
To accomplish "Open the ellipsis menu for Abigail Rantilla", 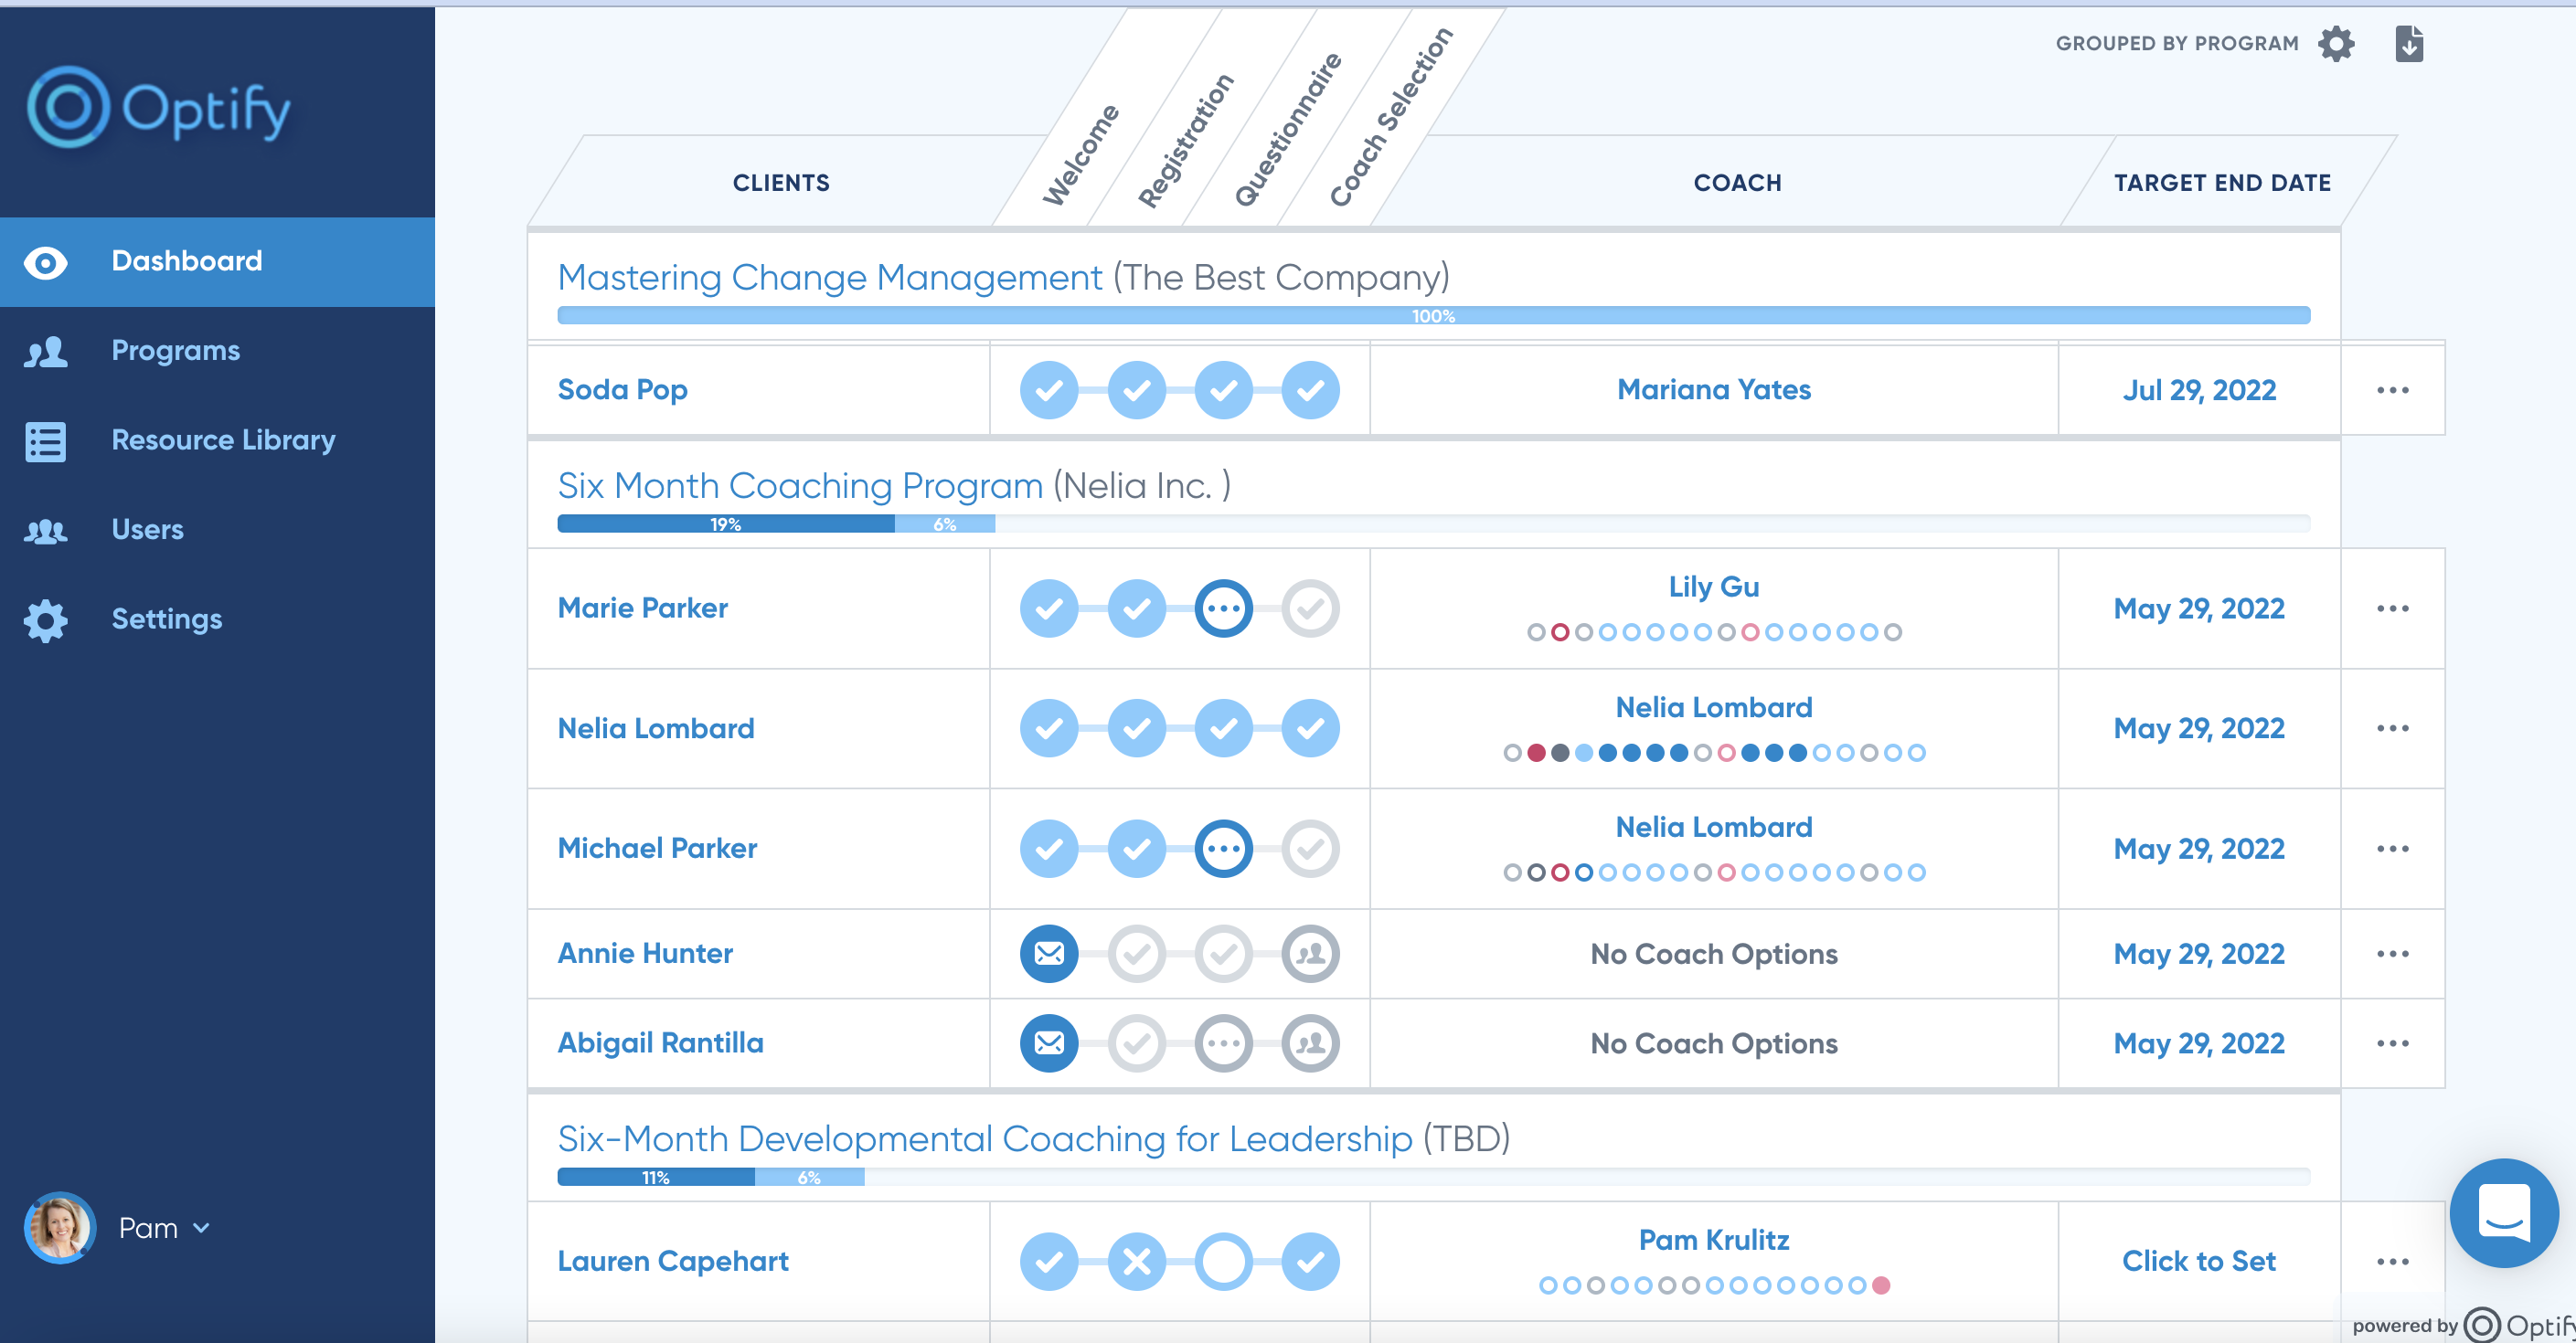I will (x=2393, y=1042).
